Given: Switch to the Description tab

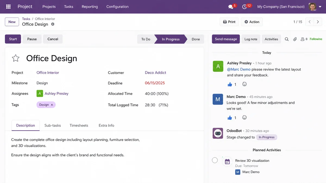Looking at the screenshot, I should [x=26, y=126].
